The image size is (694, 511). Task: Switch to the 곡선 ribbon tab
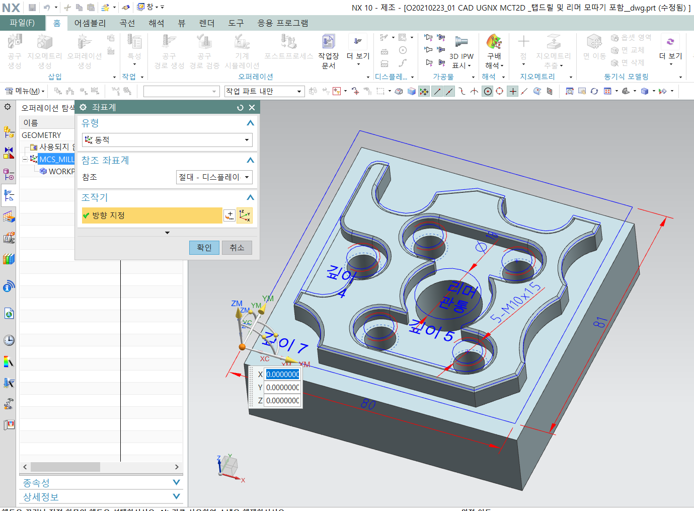pos(127,23)
